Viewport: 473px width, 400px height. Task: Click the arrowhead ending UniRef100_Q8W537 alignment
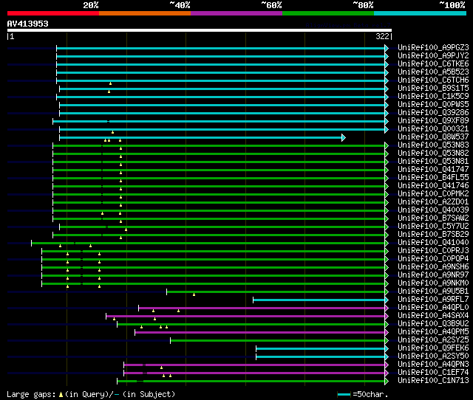click(344, 138)
